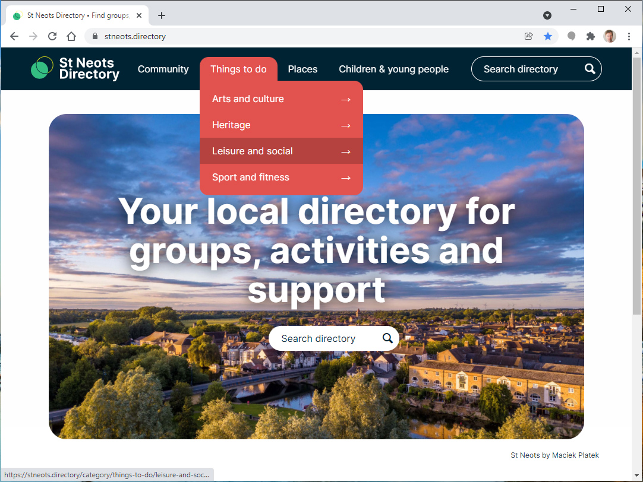Expand the Community menu
The width and height of the screenshot is (643, 482).
[x=163, y=69]
